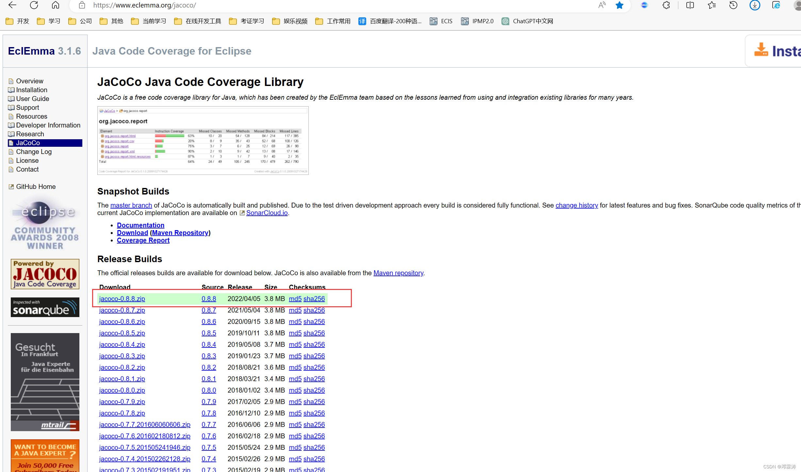Viewport: 801px width, 472px height.
Task: Expand Change Log in left navigation
Action: pyautogui.click(x=33, y=151)
